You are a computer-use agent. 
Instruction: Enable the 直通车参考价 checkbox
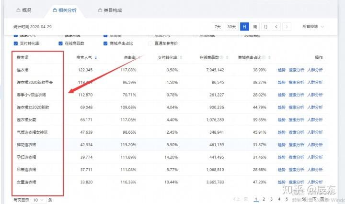[x=150, y=43]
